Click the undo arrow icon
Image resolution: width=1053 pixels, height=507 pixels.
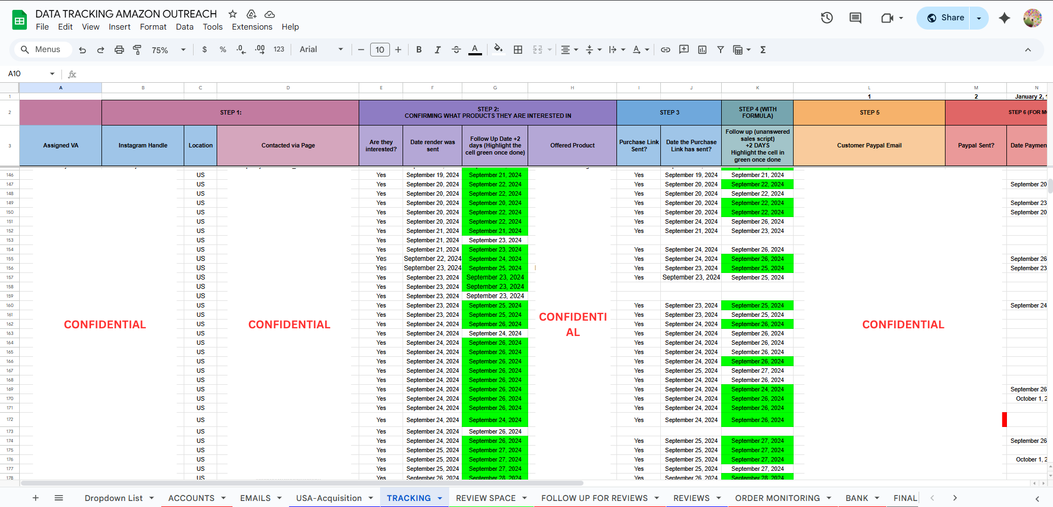tap(82, 50)
